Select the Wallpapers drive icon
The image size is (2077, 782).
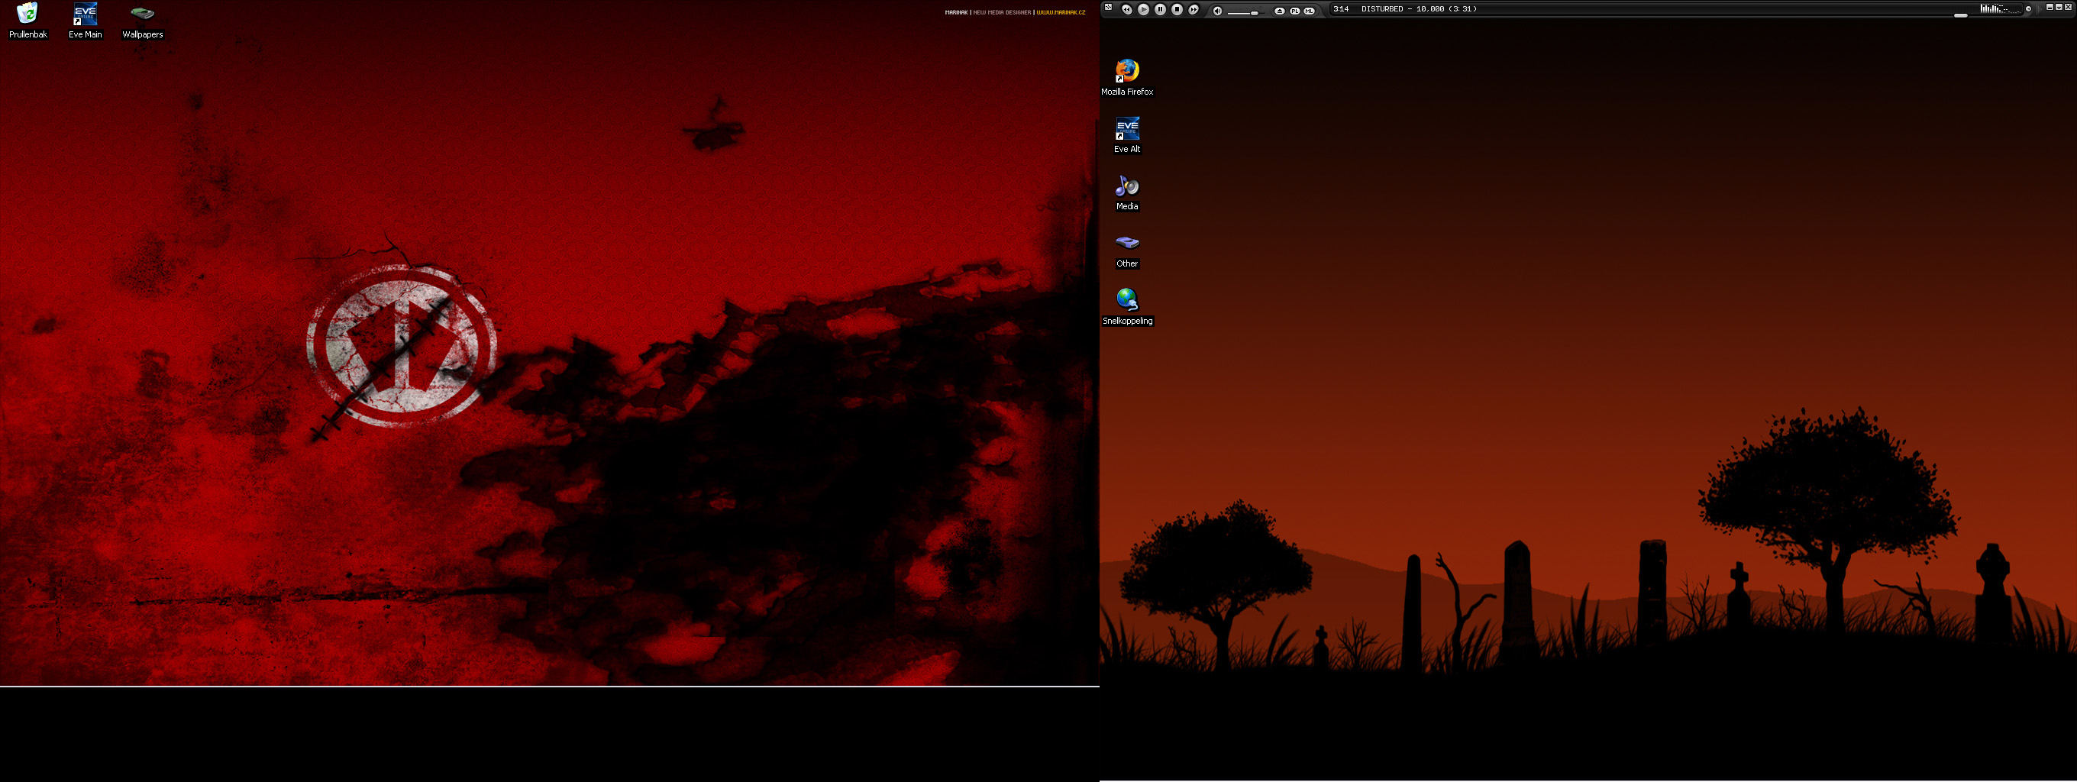(x=143, y=21)
